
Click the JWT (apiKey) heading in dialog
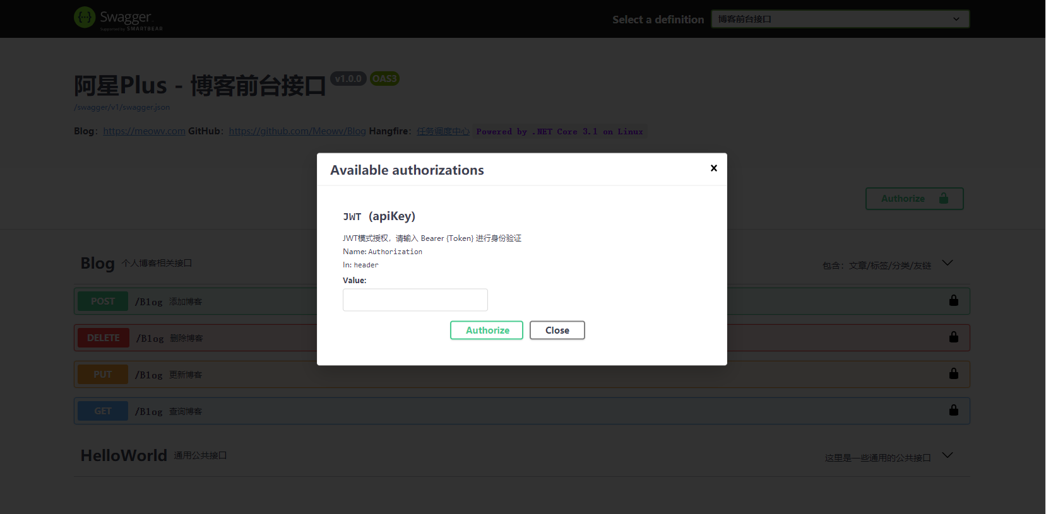coord(379,216)
